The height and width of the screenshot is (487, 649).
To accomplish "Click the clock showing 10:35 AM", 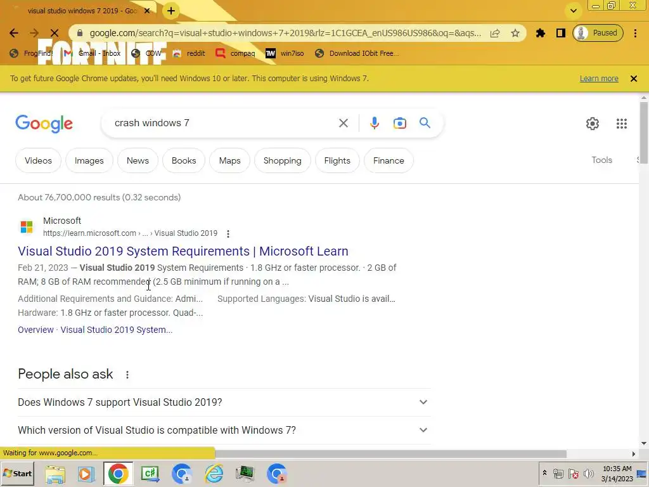I will [617, 473].
